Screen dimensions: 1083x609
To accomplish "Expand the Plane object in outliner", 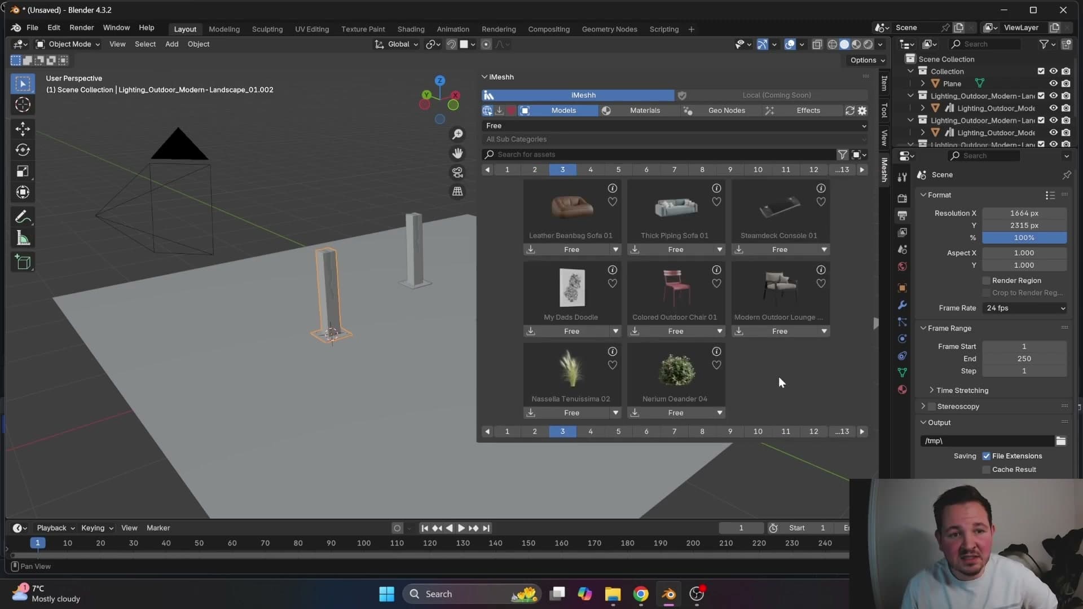I will click(x=923, y=83).
